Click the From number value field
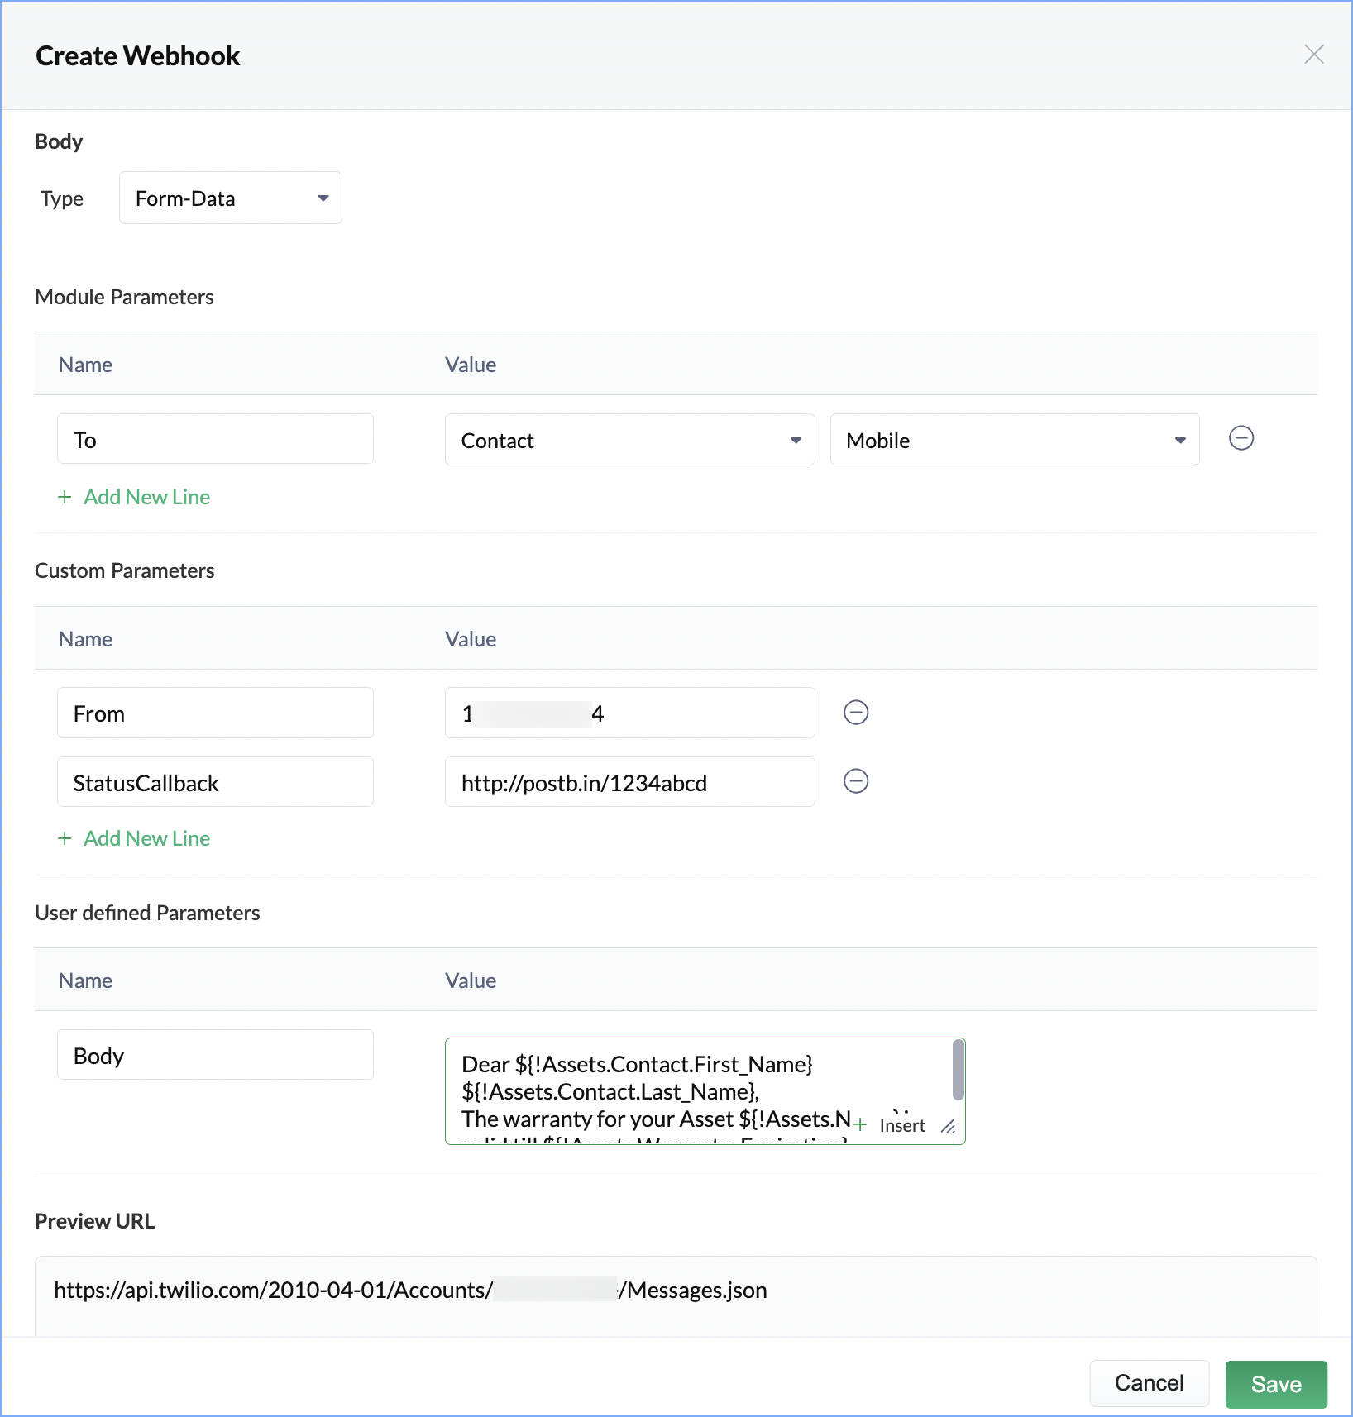The width and height of the screenshot is (1353, 1417). [629, 713]
